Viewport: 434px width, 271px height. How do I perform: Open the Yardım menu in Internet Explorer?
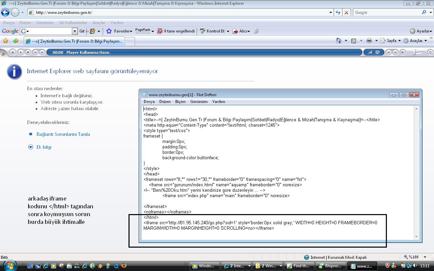(x=117, y=23)
